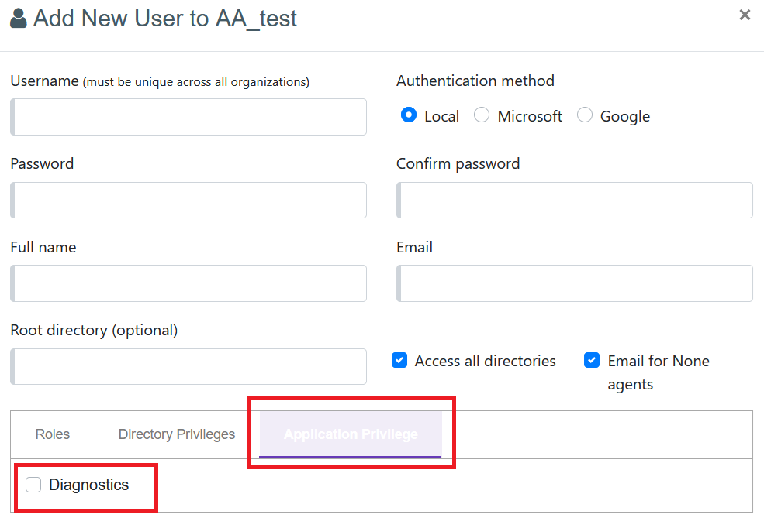
Task: Click the Authentication method label
Action: pos(475,81)
